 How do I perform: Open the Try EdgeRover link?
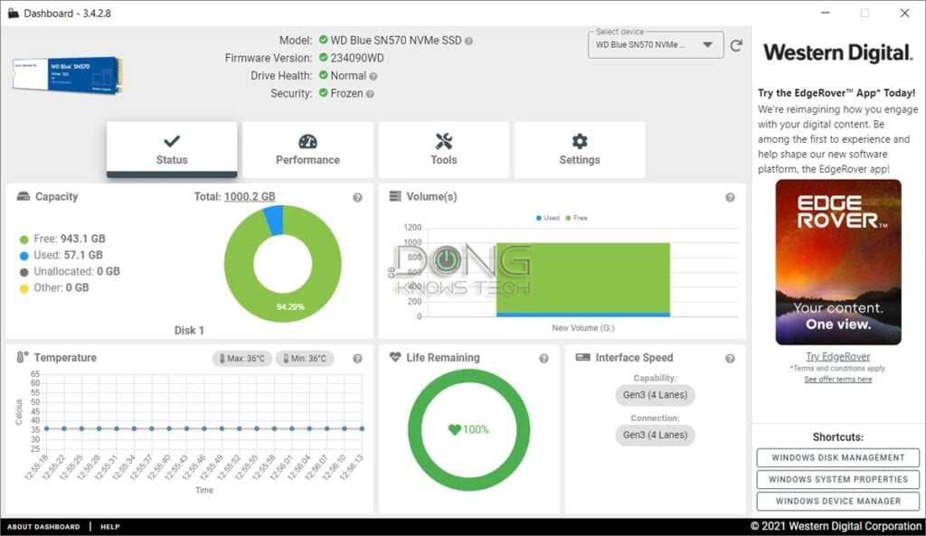pos(838,356)
